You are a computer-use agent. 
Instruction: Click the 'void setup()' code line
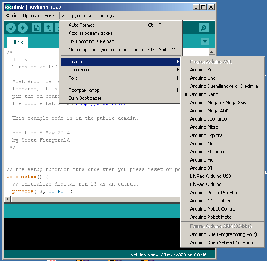[27, 177]
